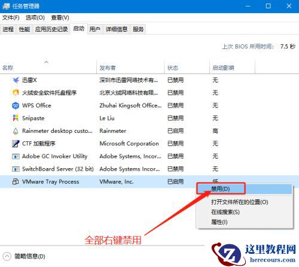Click publisher 北京火绒网络科技有限...
Viewport: 299px width, 267px height.
(x=129, y=93)
